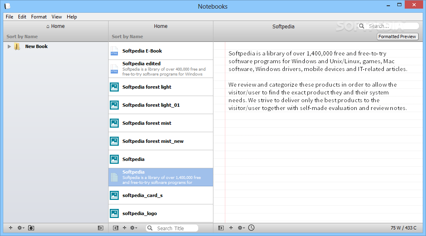Click the Softpedia title above the editor
Screen dimensions: 426x236
[283, 26]
